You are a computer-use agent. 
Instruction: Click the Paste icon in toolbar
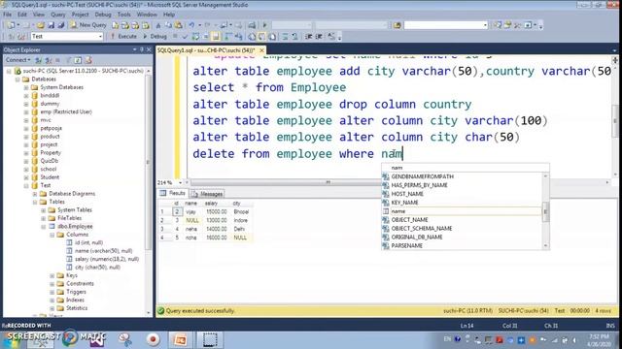coord(179,25)
